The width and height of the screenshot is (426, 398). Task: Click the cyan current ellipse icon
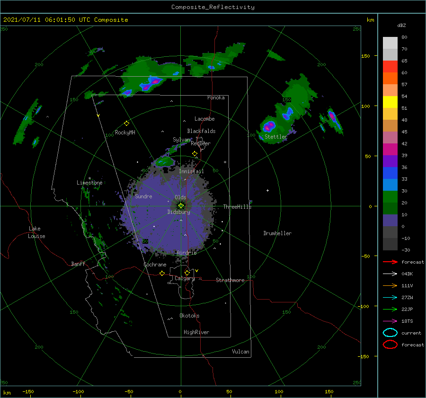click(x=390, y=333)
